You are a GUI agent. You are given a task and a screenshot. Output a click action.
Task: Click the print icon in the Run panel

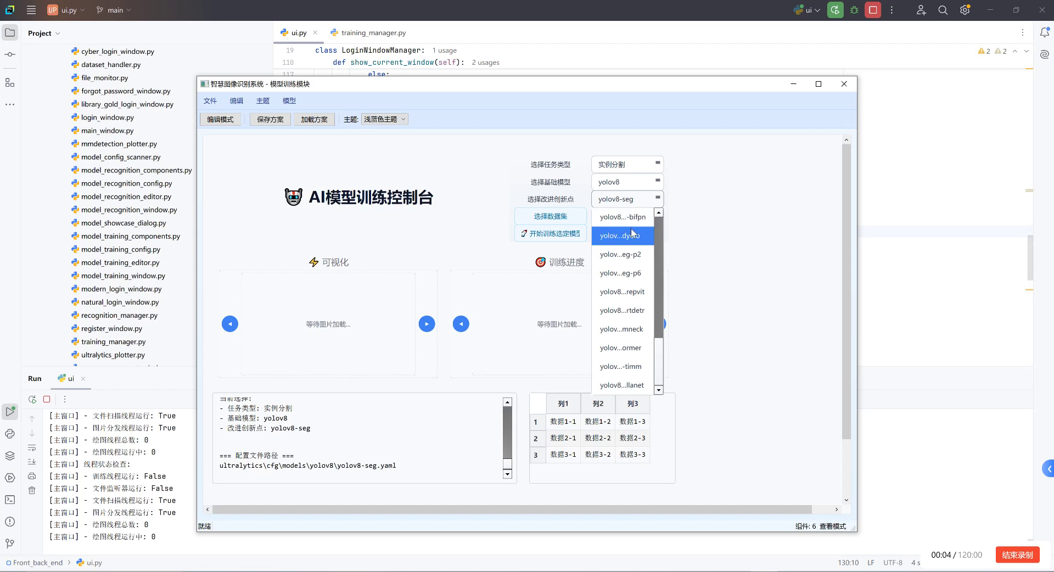click(32, 476)
